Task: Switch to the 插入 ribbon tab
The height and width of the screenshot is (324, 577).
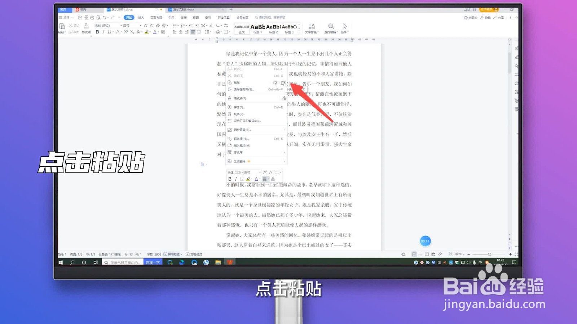Action: click(141, 18)
